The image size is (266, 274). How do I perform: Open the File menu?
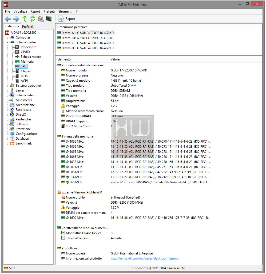point(7,11)
